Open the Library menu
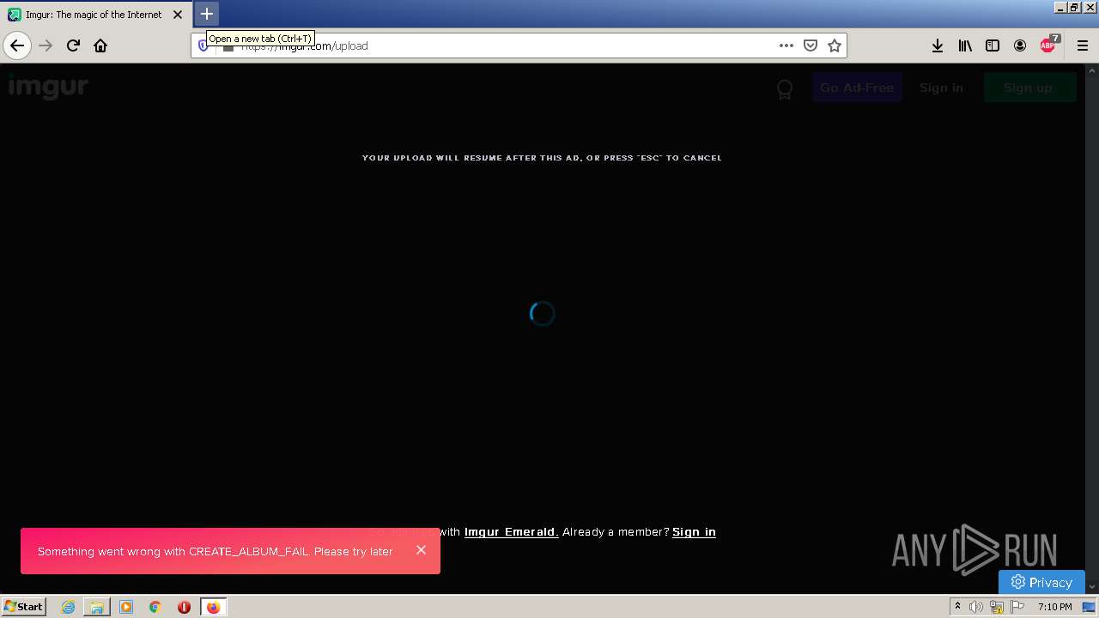1099x618 pixels. (965, 45)
